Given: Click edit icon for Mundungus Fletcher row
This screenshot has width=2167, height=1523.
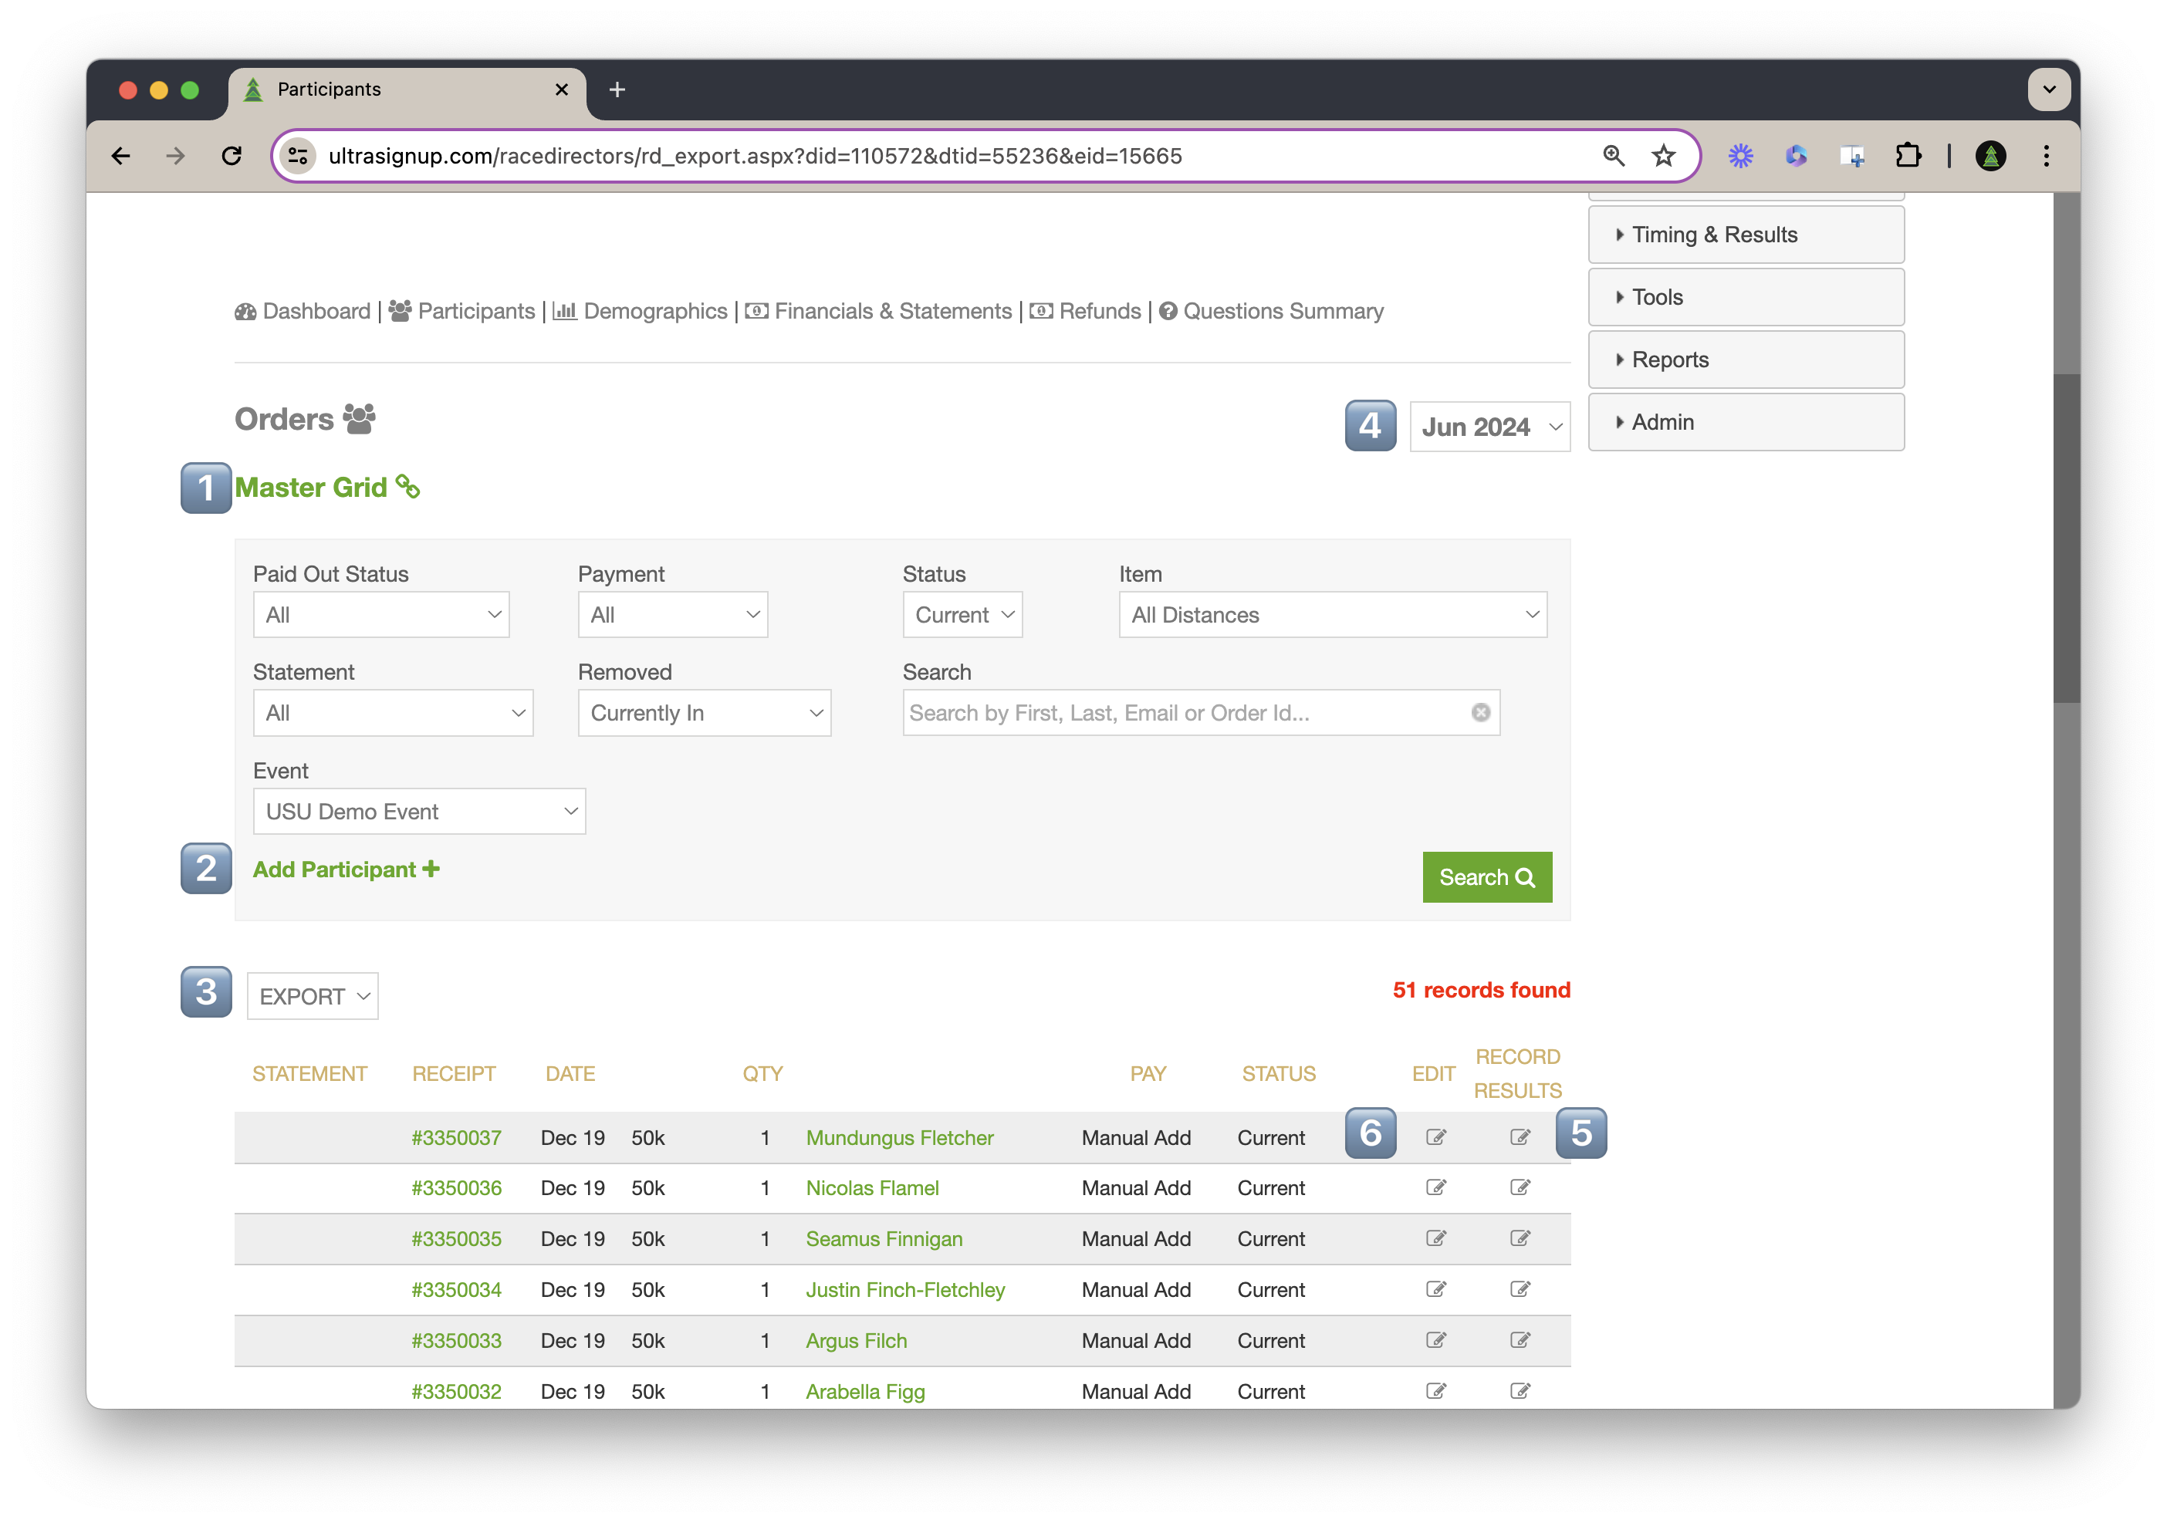Looking at the screenshot, I should point(1435,1137).
